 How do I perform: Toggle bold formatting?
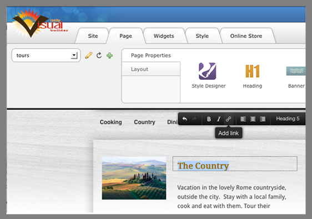tap(209, 119)
